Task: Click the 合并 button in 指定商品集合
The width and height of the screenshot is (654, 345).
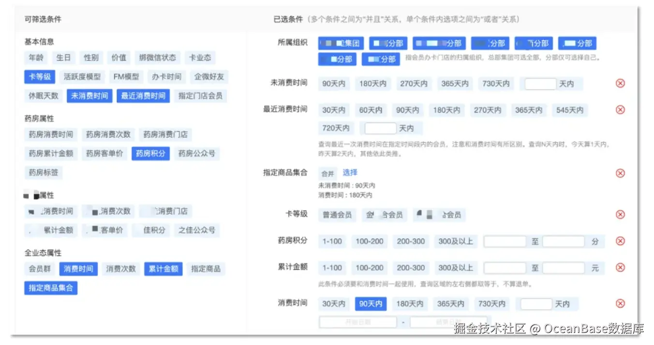Action: (328, 173)
